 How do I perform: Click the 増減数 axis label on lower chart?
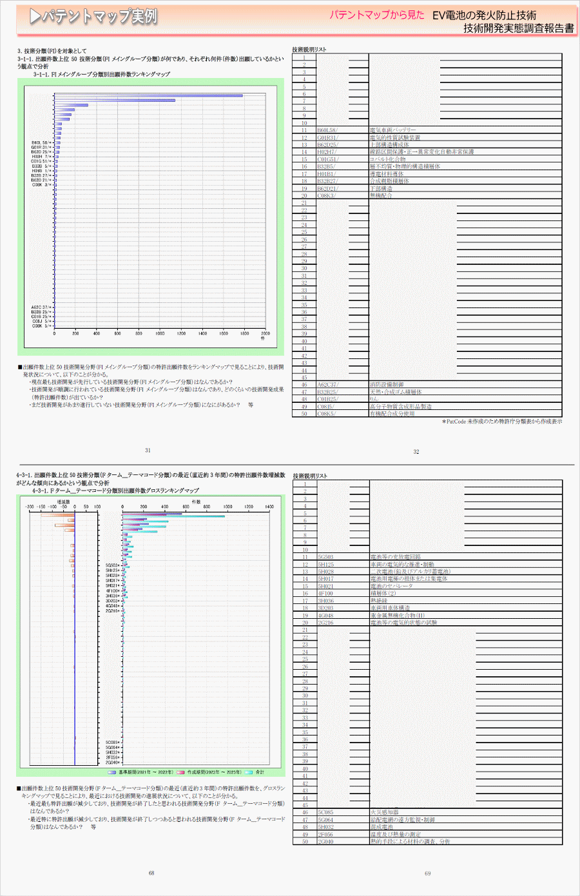click(x=64, y=501)
